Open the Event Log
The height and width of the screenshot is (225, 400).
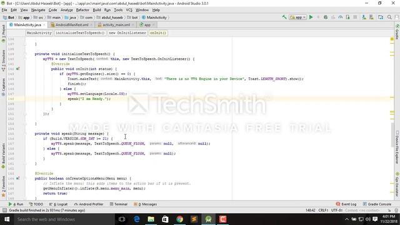tap(346, 204)
